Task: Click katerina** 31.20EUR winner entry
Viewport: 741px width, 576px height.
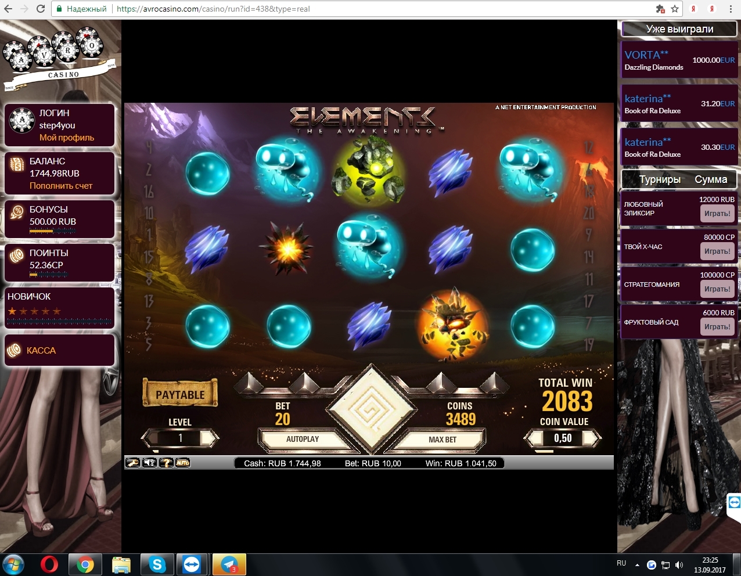Action: [679, 104]
